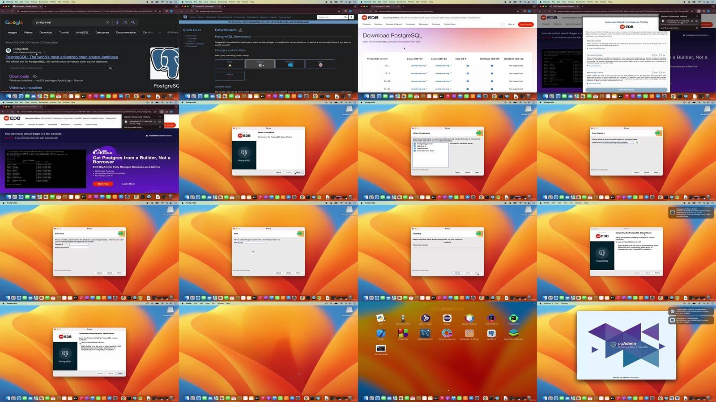Select the Vs MySQL filter chip in Google results
Screen dimensions: 716x402
(82, 32)
